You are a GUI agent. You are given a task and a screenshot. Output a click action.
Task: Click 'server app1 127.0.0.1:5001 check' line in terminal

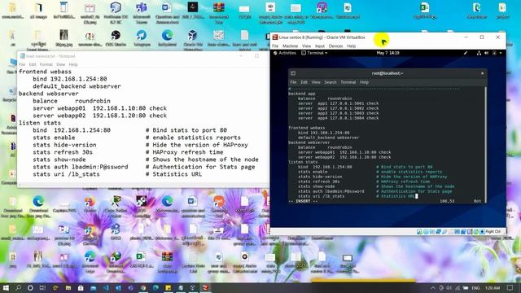pyautogui.click(x=339, y=103)
